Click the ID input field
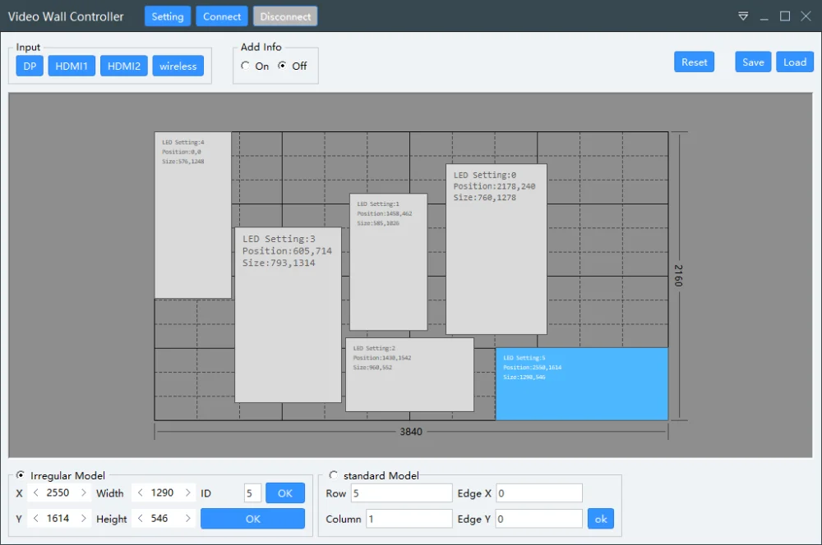Screen dimensions: 822x545 tap(252, 493)
